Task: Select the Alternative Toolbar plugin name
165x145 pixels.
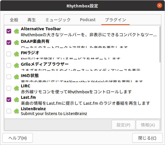Action: click(x=41, y=29)
